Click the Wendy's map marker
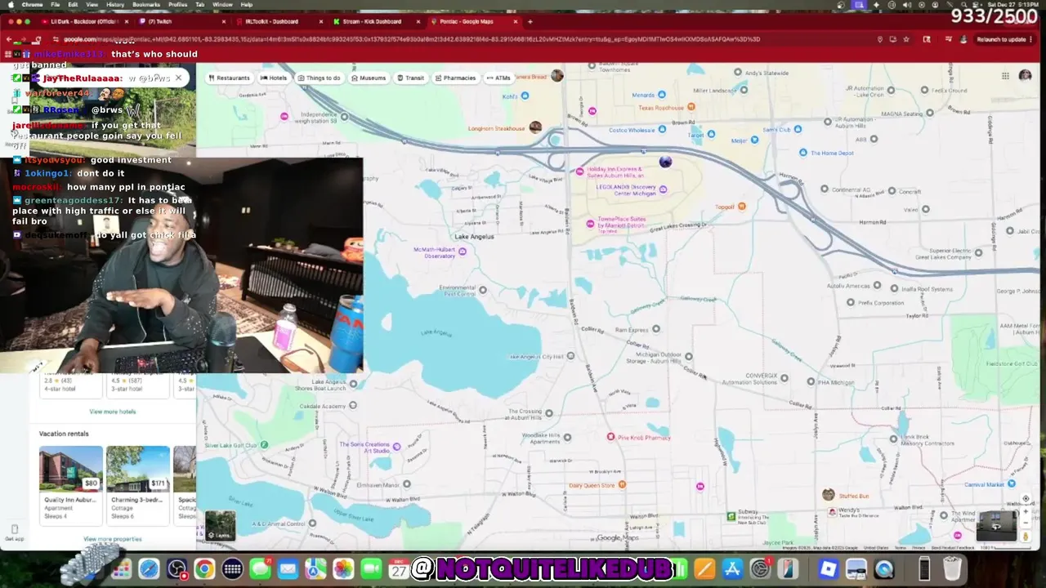This screenshot has height=588, width=1046. pos(832,512)
